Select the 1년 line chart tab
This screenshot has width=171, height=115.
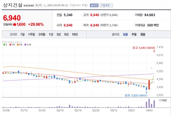click(x=51, y=34)
